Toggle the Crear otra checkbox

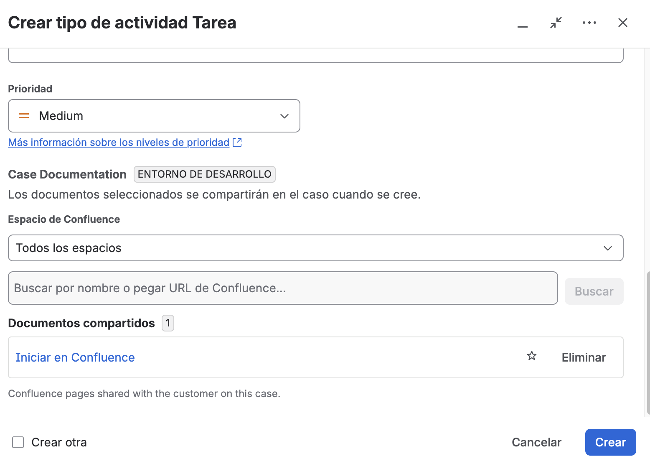(18, 442)
